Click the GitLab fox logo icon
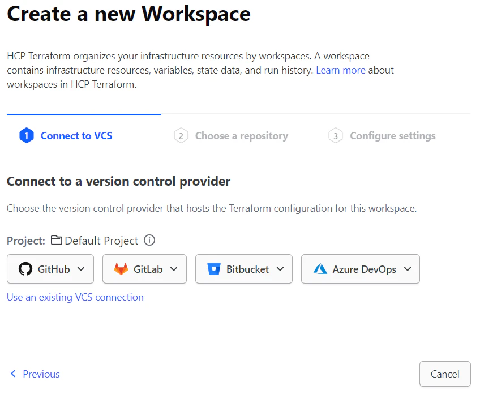The width and height of the screenshot is (480, 394). click(x=121, y=269)
